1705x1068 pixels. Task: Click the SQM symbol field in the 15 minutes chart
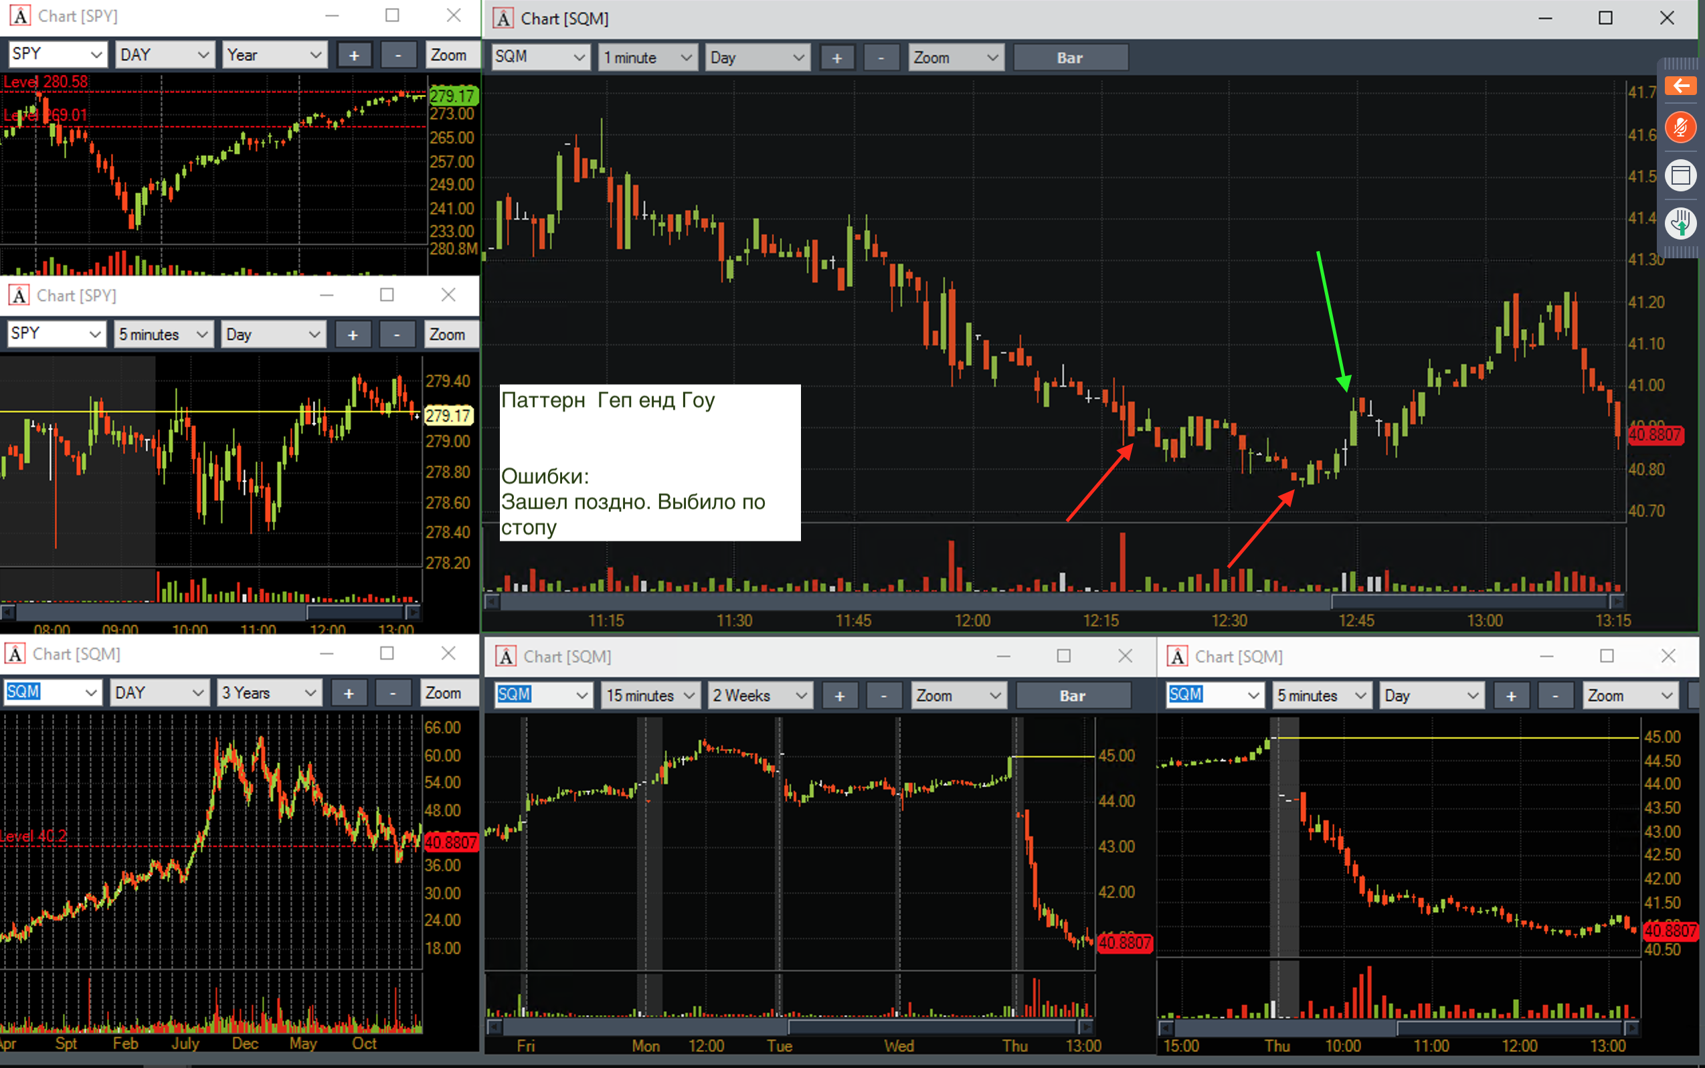click(x=543, y=696)
